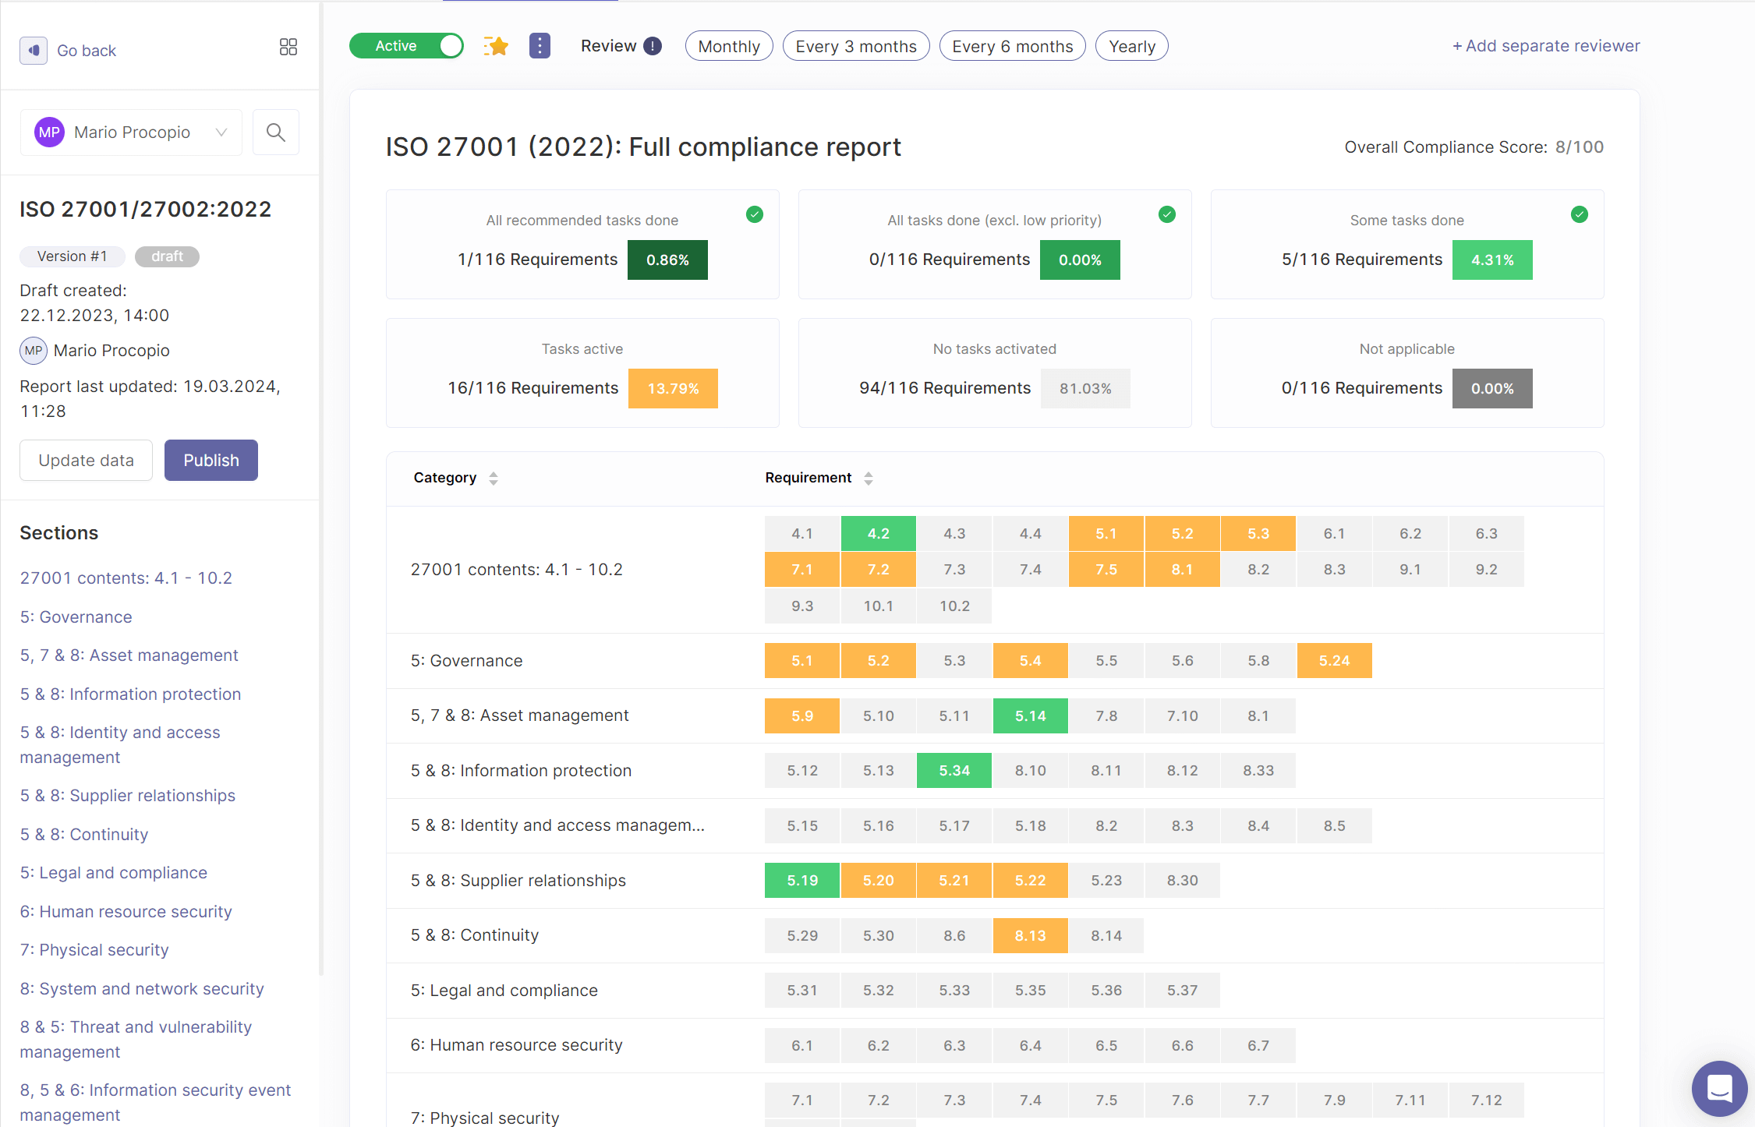Click Go back link text
The image size is (1755, 1127).
coord(87,51)
